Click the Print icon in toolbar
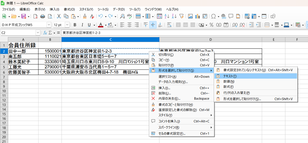This screenshot has width=308, height=143. click(x=43, y=17)
